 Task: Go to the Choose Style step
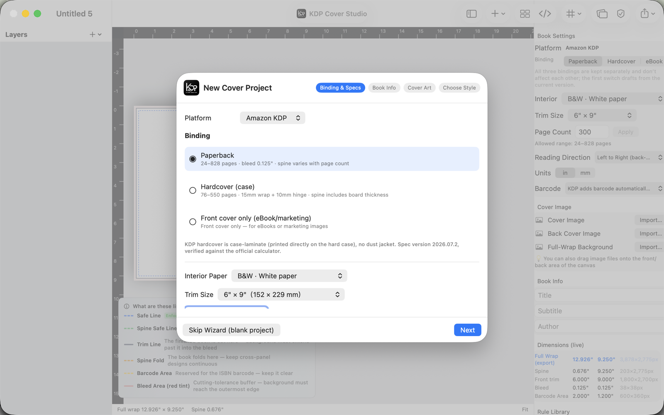point(459,88)
